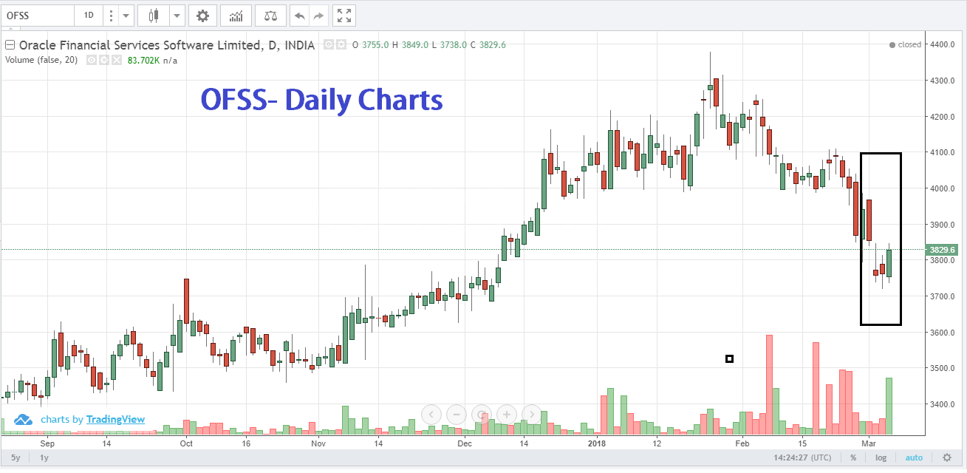
Task: Click the Oracle Financial Services Software title
Action: pyautogui.click(x=167, y=45)
